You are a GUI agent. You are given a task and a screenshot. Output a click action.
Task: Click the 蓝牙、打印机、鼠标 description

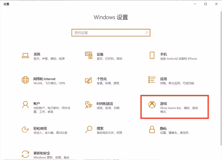[109, 59]
